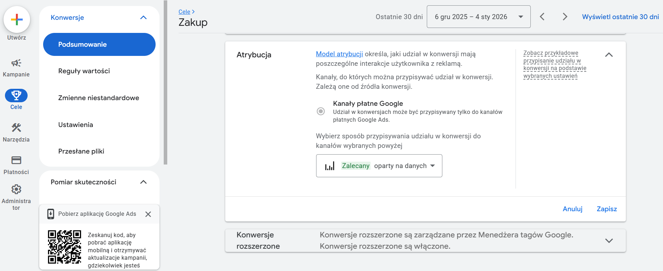Go to Płatności billing icon
663x271 pixels.
[x=16, y=160]
